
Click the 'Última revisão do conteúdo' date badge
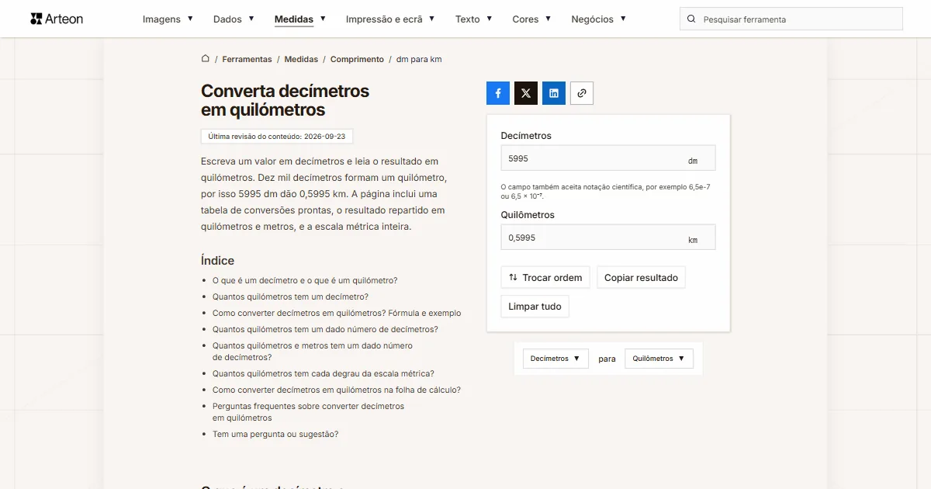click(278, 136)
